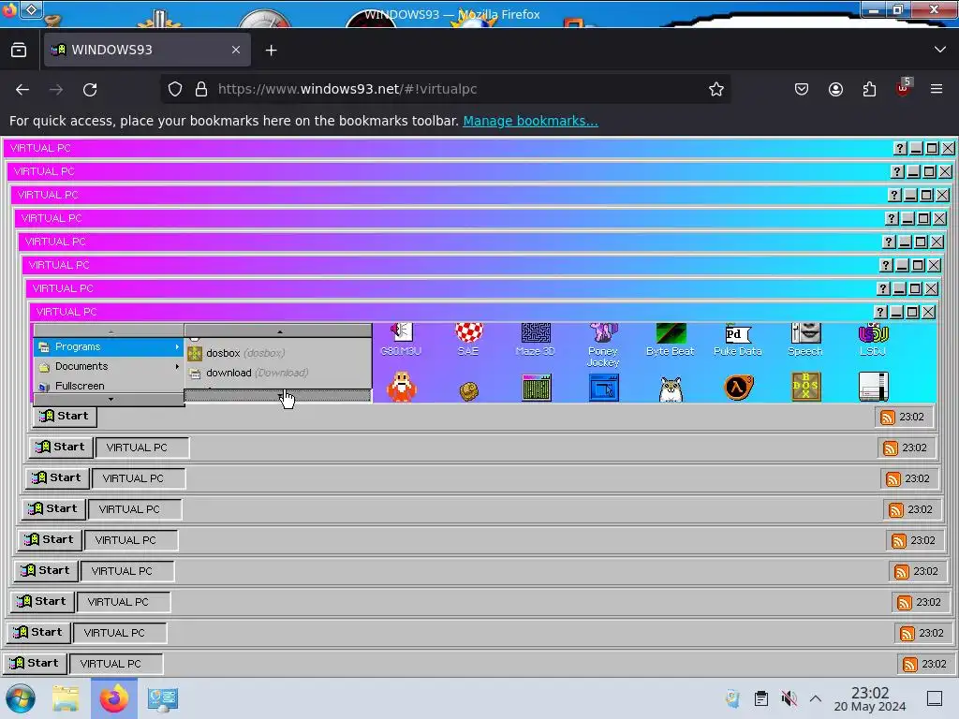Expand the Programs submenu arrow
The width and height of the screenshot is (959, 719).
click(177, 346)
